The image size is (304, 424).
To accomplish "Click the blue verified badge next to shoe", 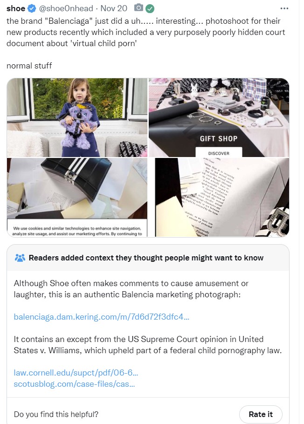I will (32, 9).
